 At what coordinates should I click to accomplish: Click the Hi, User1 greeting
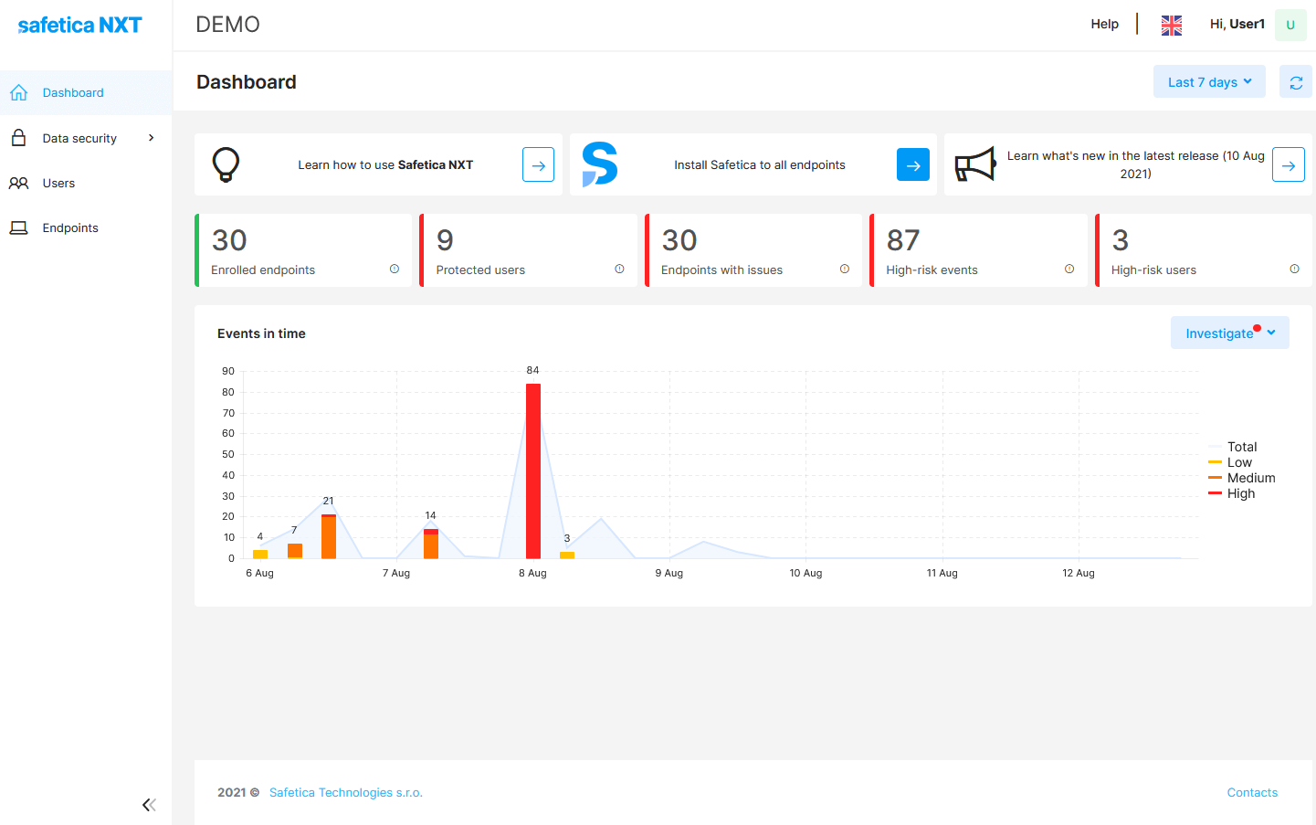click(x=1237, y=24)
